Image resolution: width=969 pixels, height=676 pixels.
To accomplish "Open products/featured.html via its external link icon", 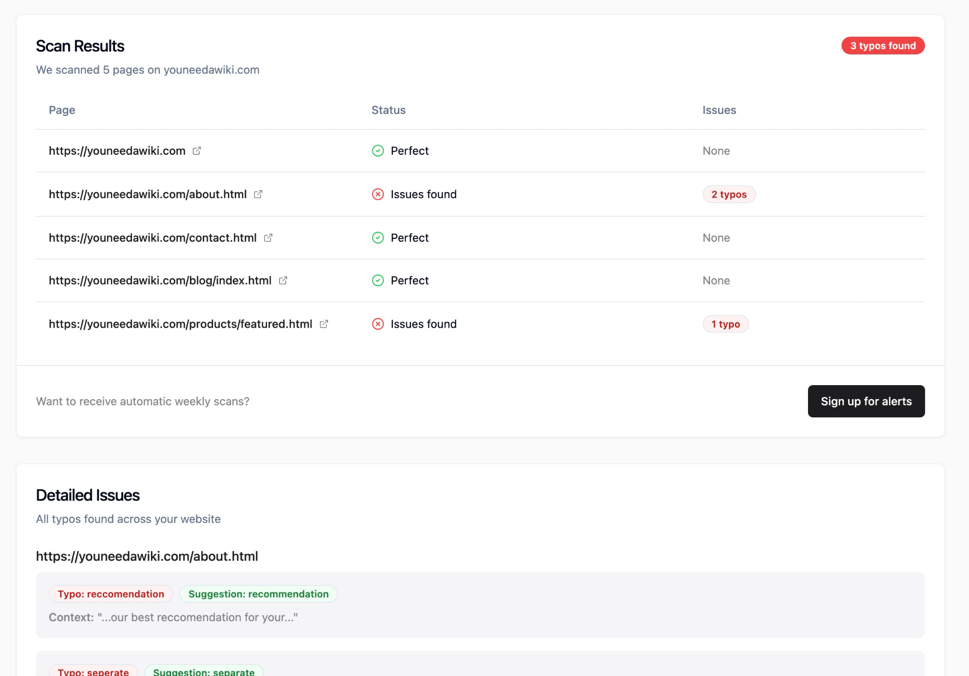I will [x=324, y=324].
